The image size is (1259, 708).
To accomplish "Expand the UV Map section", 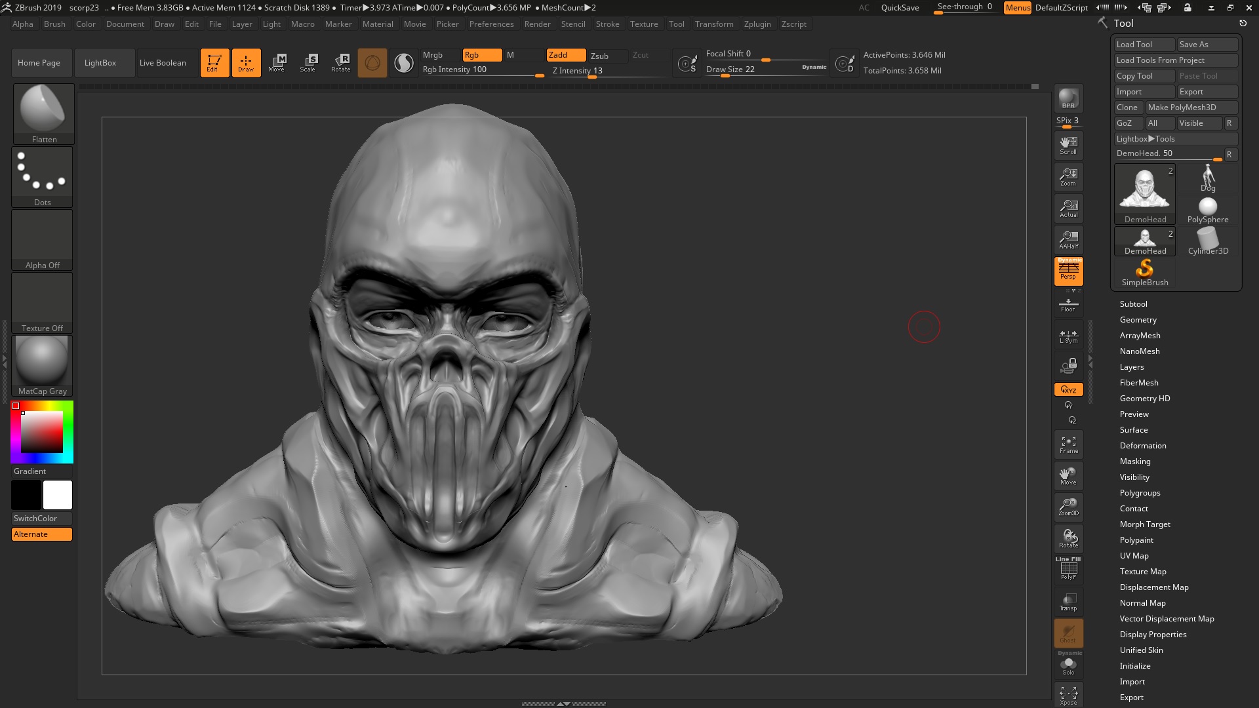I will click(x=1134, y=556).
